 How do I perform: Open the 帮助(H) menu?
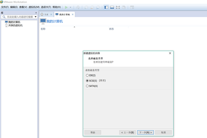point(57,7)
